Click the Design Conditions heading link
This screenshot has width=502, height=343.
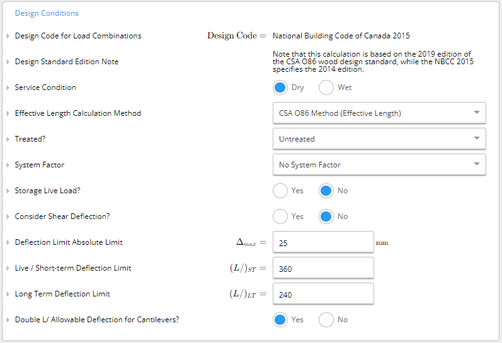click(x=47, y=13)
